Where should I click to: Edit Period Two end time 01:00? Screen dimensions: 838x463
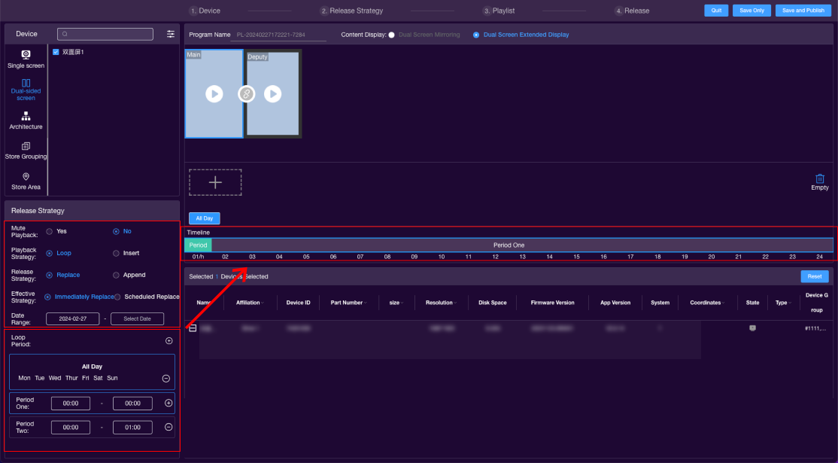click(132, 427)
